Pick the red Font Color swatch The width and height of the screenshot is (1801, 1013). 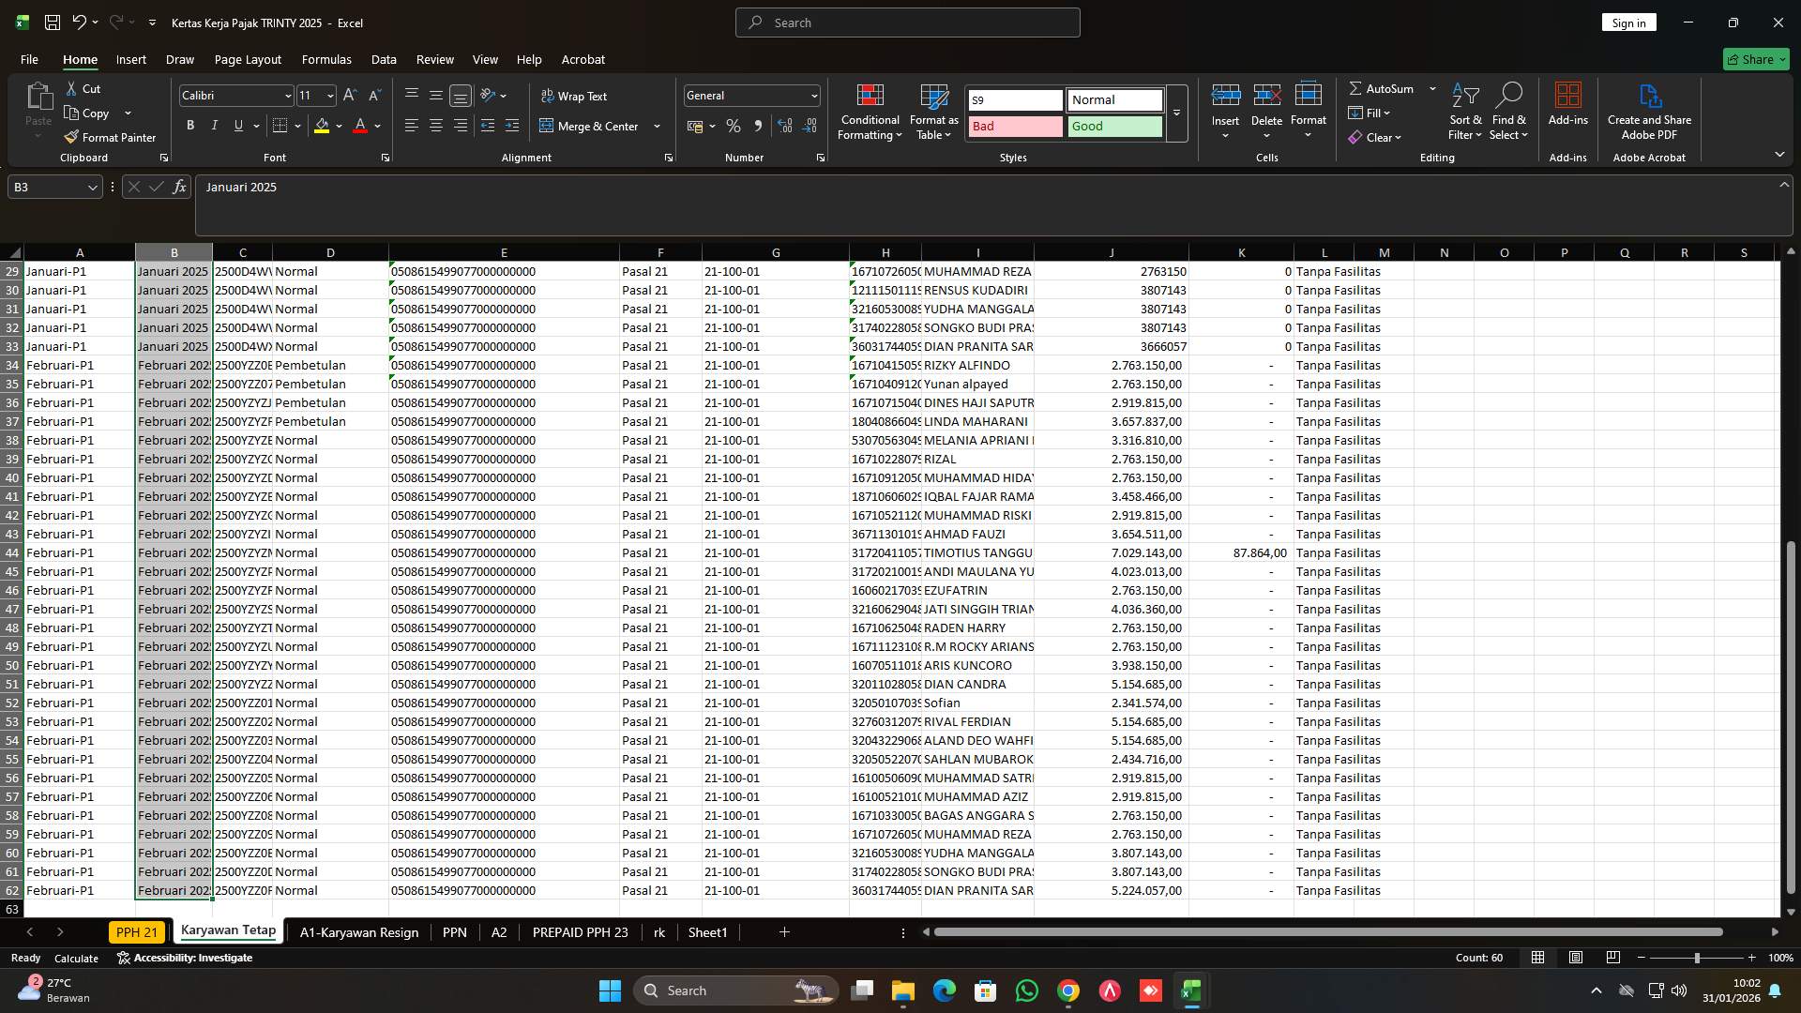click(360, 126)
